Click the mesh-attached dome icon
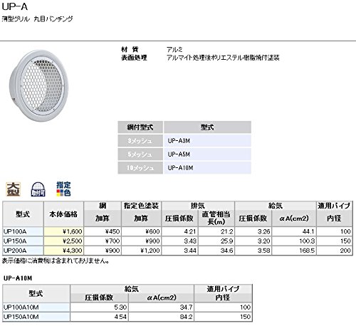 tap(38, 189)
